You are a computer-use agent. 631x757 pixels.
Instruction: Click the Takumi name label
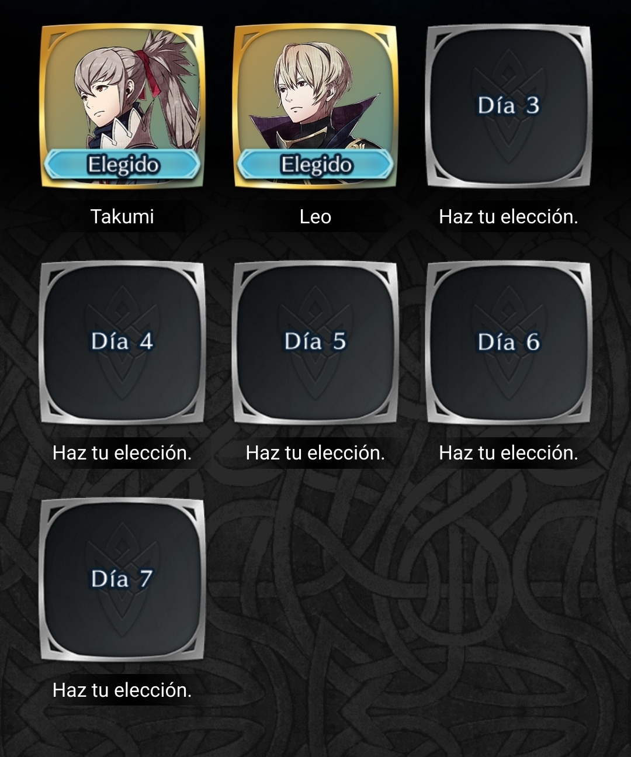pos(122,217)
